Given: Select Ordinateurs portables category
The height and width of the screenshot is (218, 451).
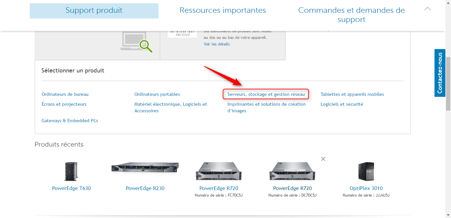Looking at the screenshot, I should (157, 94).
